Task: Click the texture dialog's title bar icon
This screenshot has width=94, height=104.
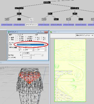Action: [x=9, y=32]
